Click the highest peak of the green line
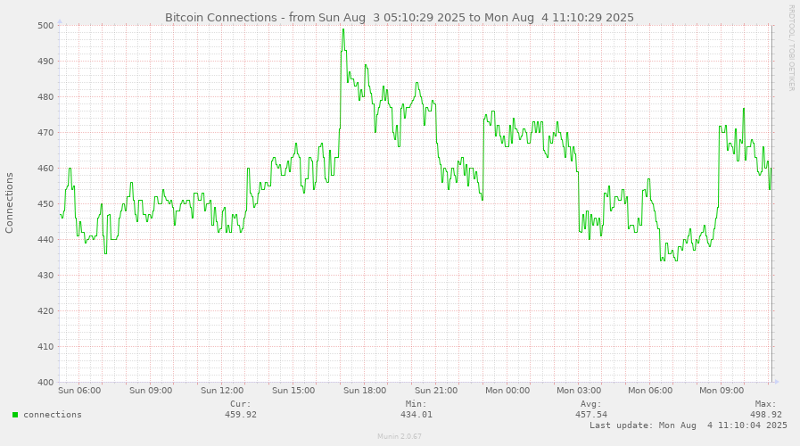 [342, 29]
